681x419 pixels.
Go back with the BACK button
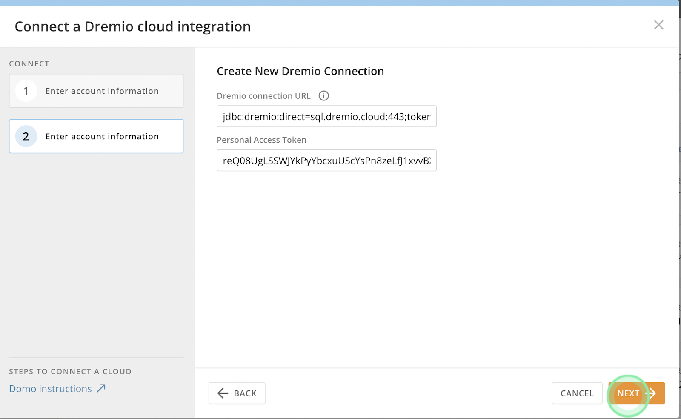pos(237,393)
